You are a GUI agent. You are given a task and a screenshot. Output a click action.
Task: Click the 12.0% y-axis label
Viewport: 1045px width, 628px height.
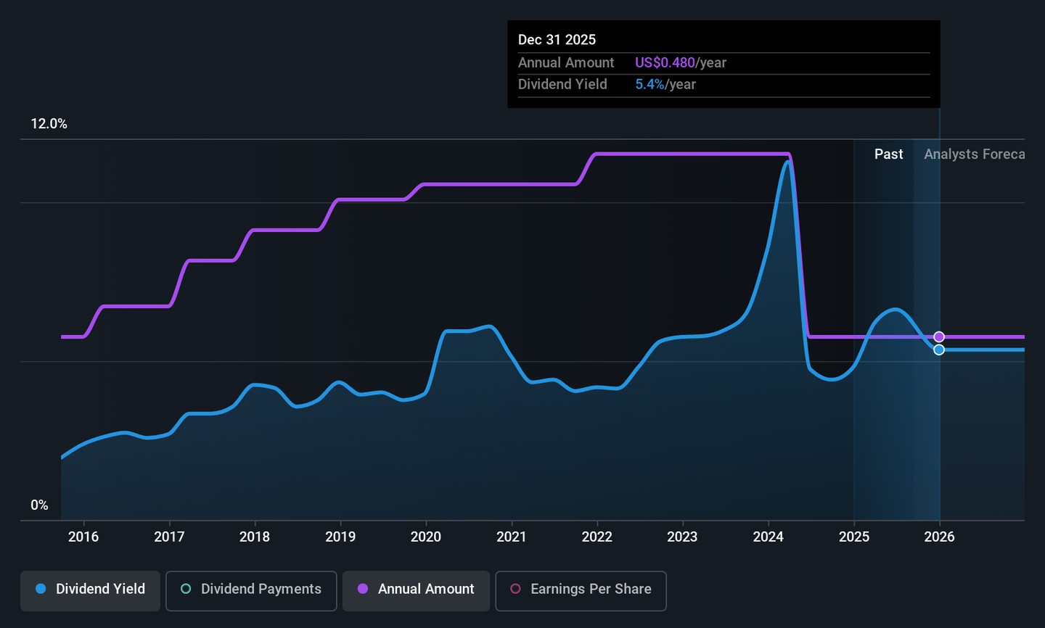coord(49,124)
